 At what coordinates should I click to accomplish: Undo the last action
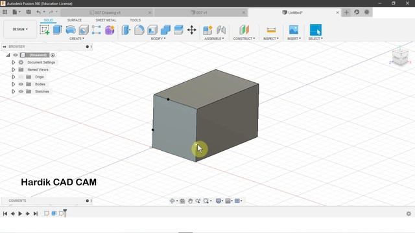click(39, 12)
